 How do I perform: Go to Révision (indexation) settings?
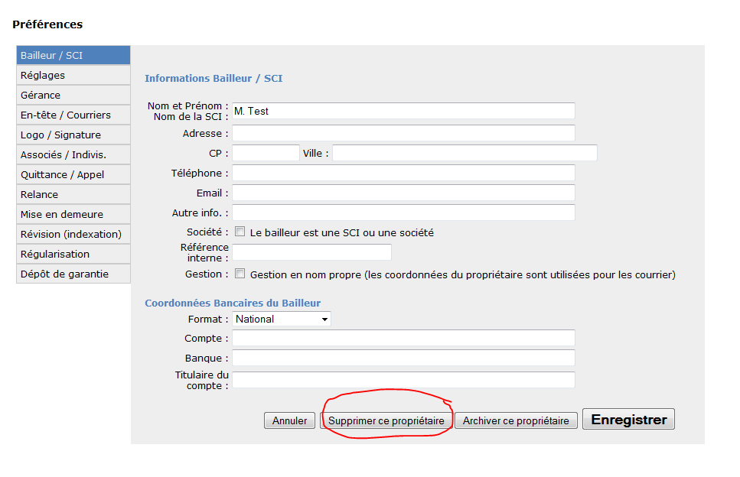pos(73,234)
